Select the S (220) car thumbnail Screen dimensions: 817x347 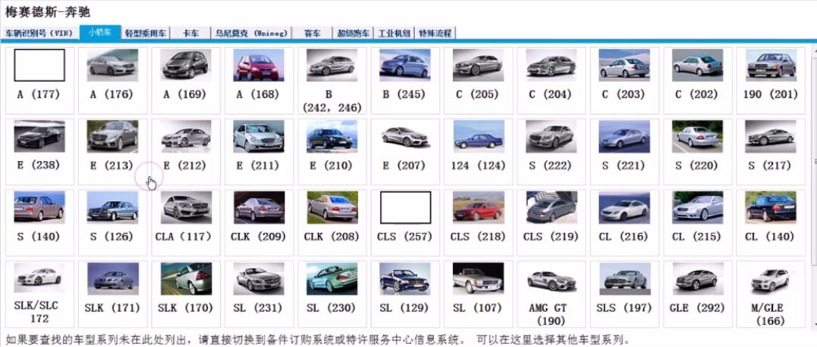[x=697, y=136]
